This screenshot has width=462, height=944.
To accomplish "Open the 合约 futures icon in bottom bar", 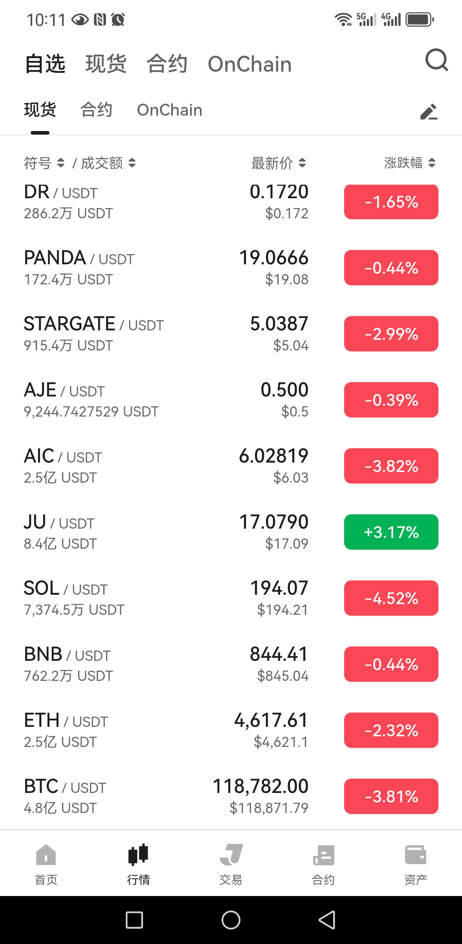I will tap(323, 855).
